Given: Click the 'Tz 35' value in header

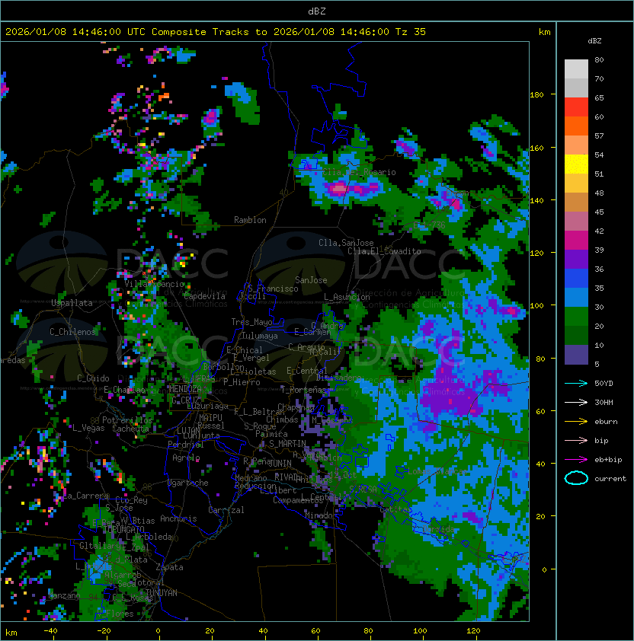Looking at the screenshot, I should [411, 32].
